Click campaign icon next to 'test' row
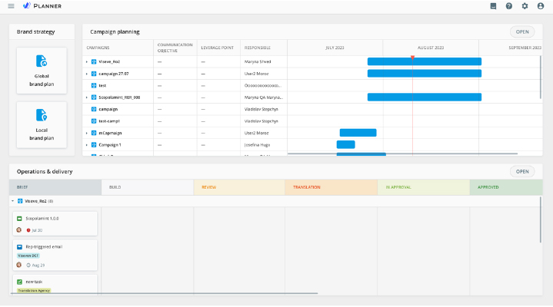The width and height of the screenshot is (553, 307). coord(94,85)
